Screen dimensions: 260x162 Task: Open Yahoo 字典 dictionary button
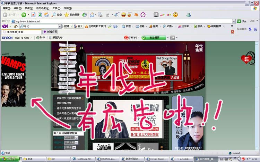(199, 26)
